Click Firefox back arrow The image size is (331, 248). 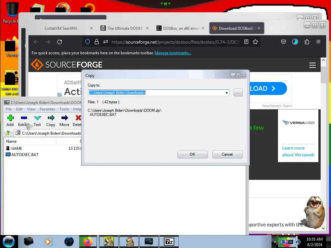pyautogui.click(x=36, y=42)
